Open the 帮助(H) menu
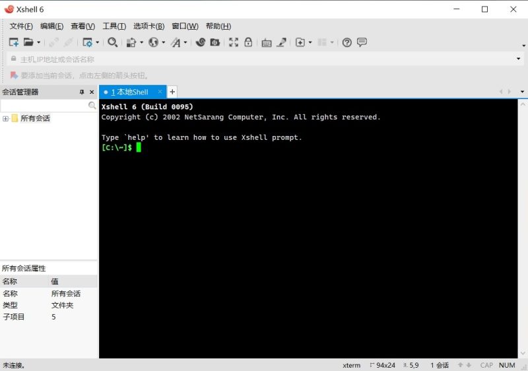 tap(218, 26)
